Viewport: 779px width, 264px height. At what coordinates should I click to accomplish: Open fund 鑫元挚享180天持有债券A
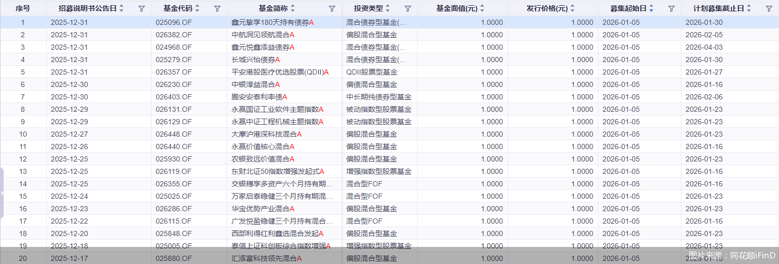click(272, 22)
